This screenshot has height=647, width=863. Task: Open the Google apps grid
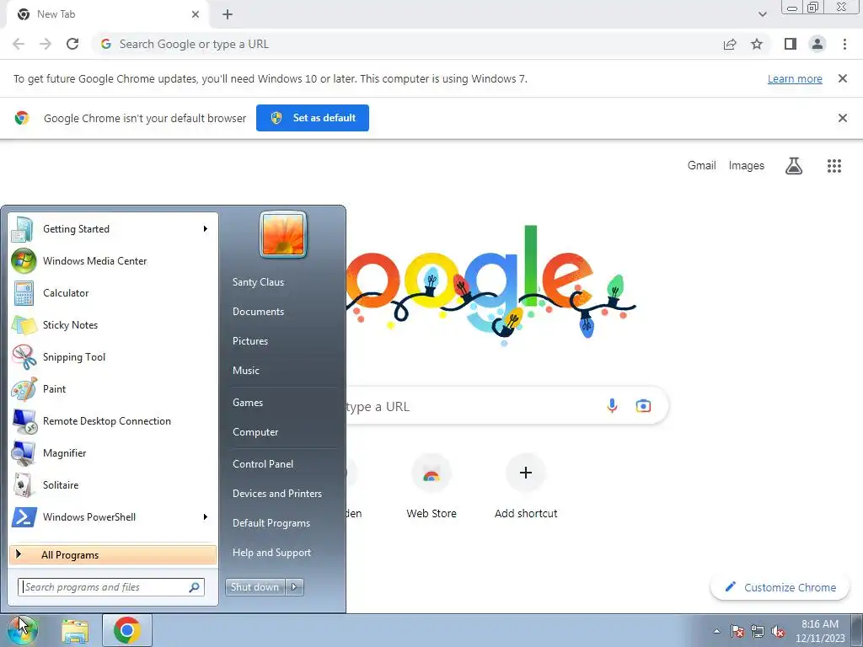click(834, 166)
